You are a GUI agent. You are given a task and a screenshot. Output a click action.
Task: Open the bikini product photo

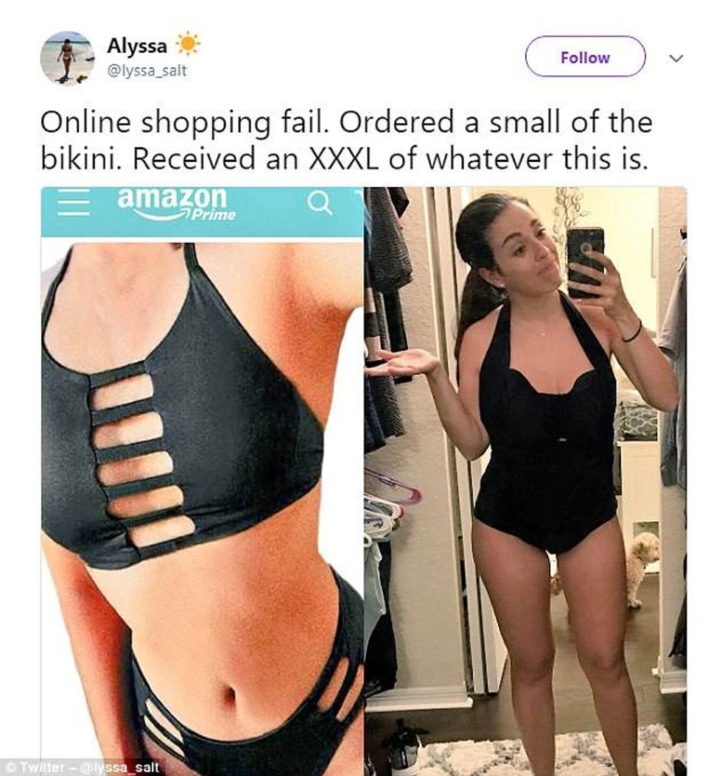[x=202, y=506]
